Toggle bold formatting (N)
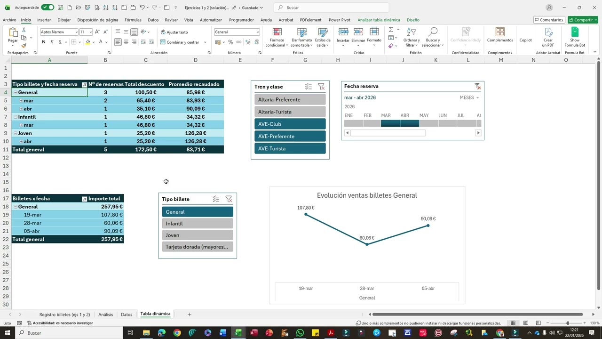This screenshot has height=339, width=602. 44,42
